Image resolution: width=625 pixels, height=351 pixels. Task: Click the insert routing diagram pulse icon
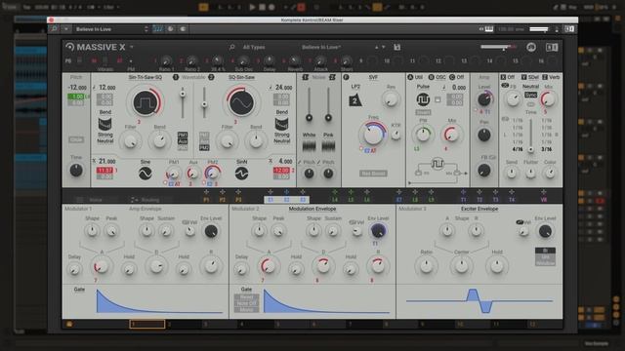437,164
